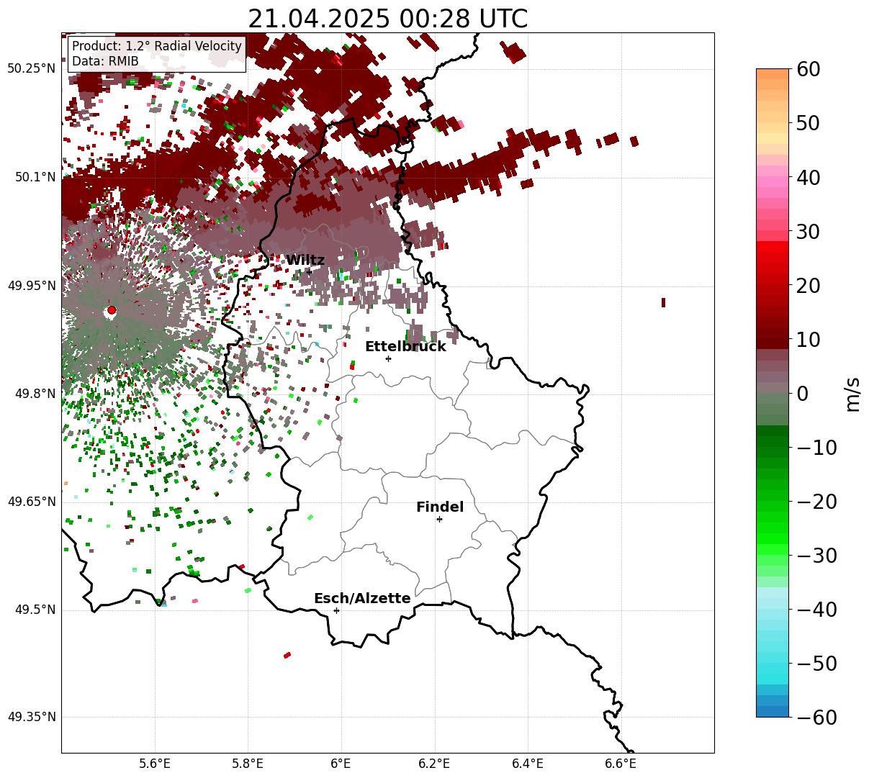
Task: Click the colorbar 0 tick label
Action: [801, 394]
